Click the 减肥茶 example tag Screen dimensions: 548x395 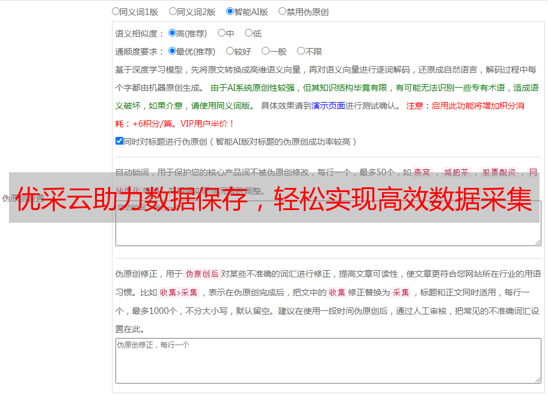pos(457,172)
